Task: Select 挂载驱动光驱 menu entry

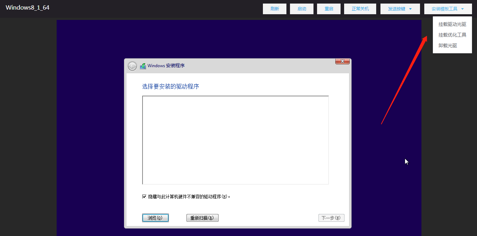Action: pos(452,24)
